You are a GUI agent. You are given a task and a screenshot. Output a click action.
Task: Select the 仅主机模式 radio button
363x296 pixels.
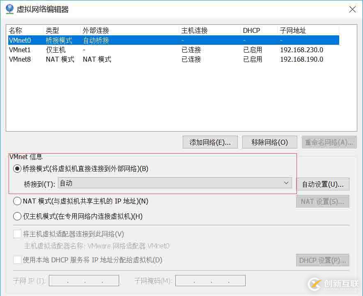point(17,216)
